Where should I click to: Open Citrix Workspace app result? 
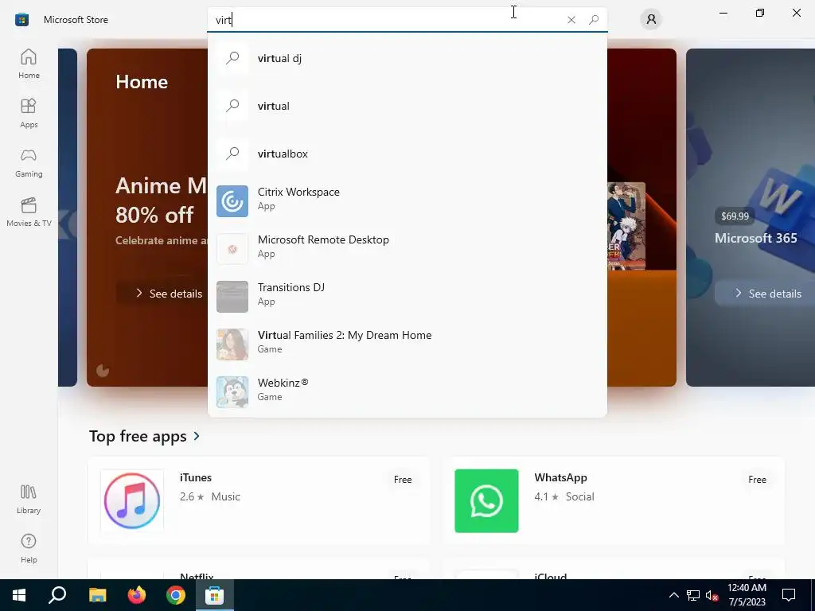coord(407,200)
